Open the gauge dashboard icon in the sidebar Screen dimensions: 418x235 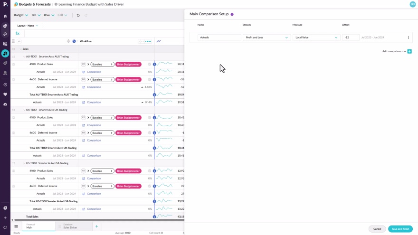pyautogui.click(x=5, y=104)
